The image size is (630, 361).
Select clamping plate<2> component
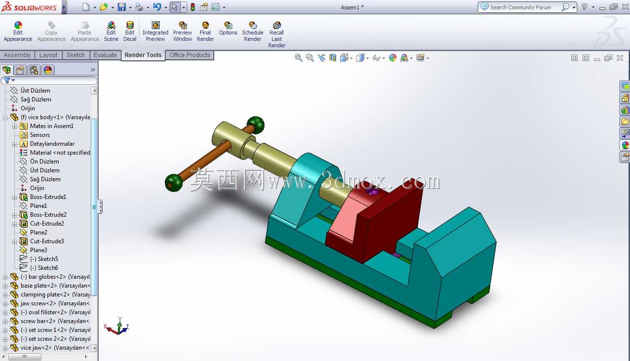[x=55, y=295]
